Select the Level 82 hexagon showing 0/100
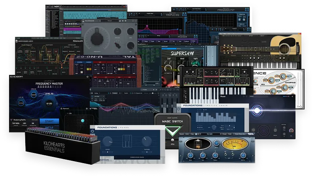 [x=49, y=104]
